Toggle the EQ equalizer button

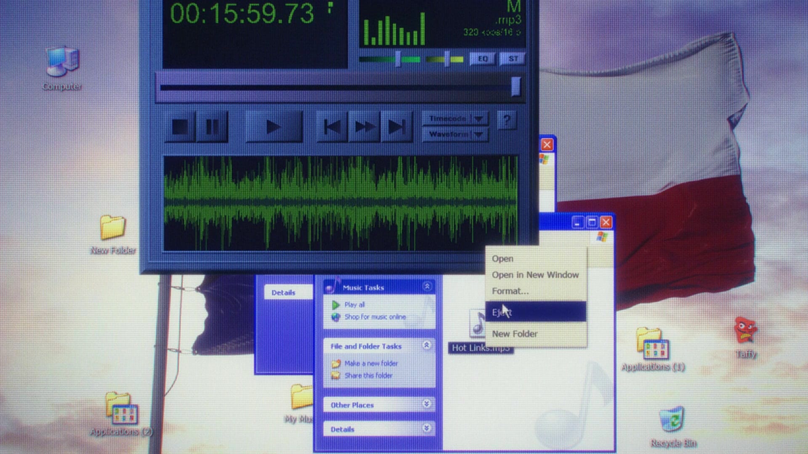pyautogui.click(x=483, y=59)
